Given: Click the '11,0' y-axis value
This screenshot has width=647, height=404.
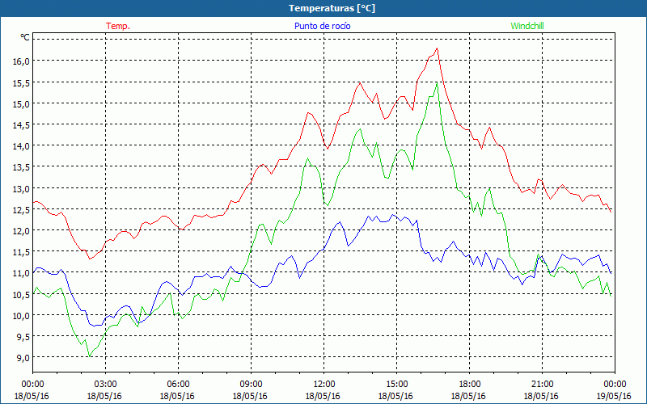Looking at the screenshot, I should pyautogui.click(x=22, y=273).
